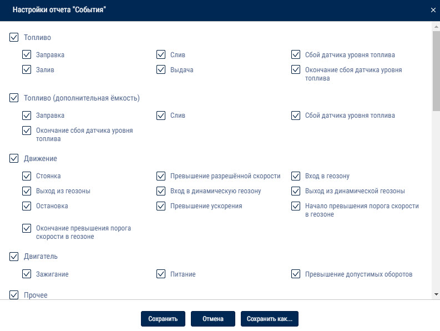This screenshot has width=440, height=331.
Task: Toggle the Залив checkbox
Action: click(x=27, y=69)
